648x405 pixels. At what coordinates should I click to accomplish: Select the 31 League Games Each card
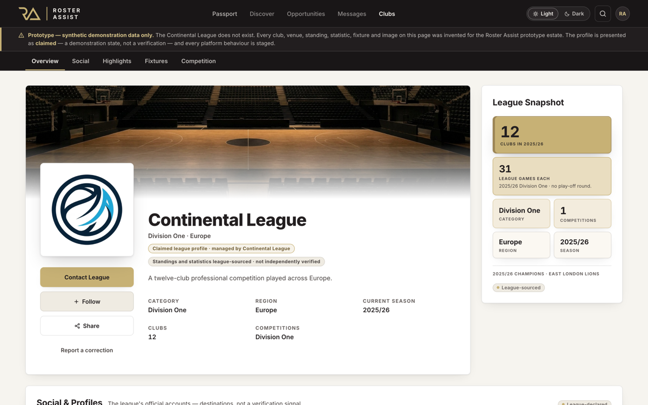(552, 176)
